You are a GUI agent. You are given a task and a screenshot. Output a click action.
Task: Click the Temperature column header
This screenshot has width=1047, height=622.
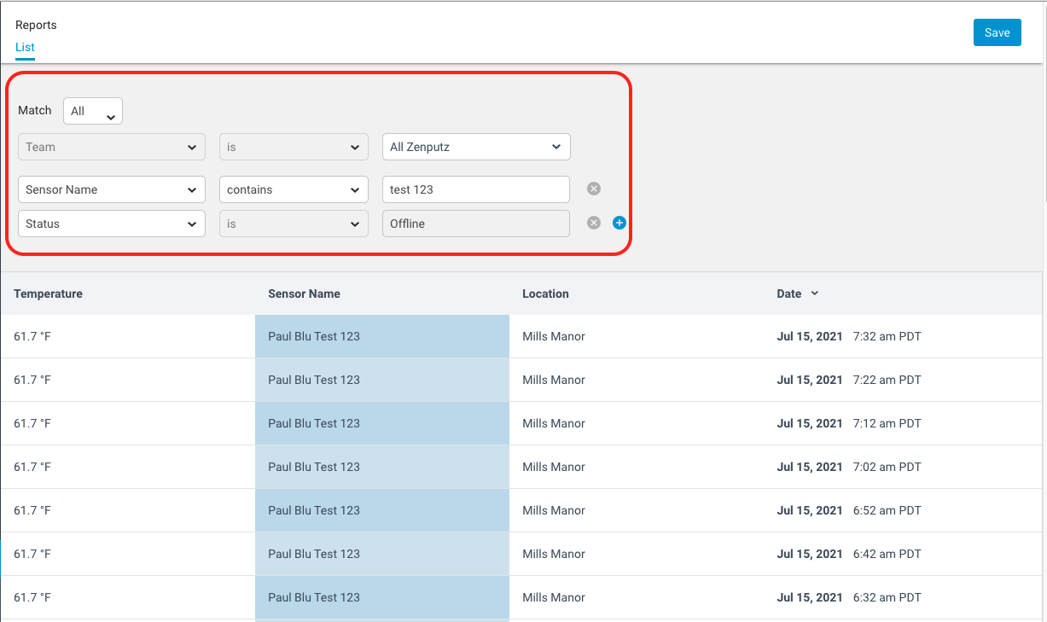click(x=48, y=294)
